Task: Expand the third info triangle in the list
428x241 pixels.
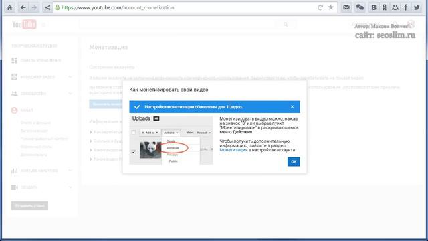Action: (x=91, y=150)
